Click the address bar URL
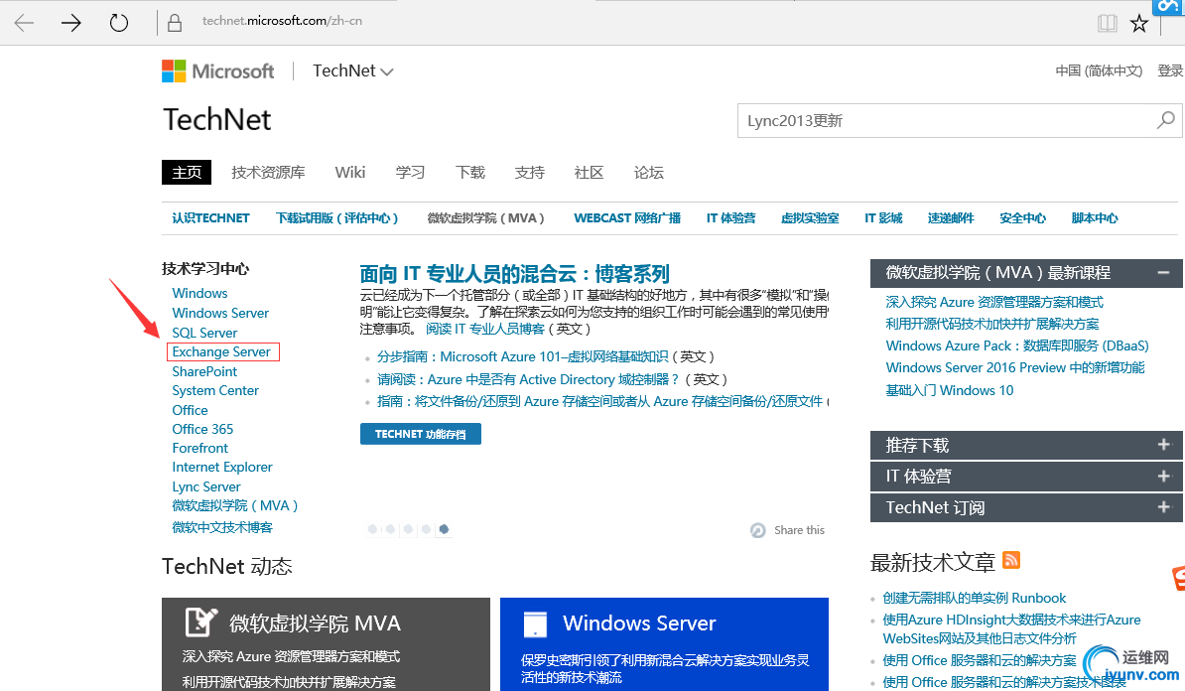The height and width of the screenshot is (691, 1185). pyautogui.click(x=282, y=21)
